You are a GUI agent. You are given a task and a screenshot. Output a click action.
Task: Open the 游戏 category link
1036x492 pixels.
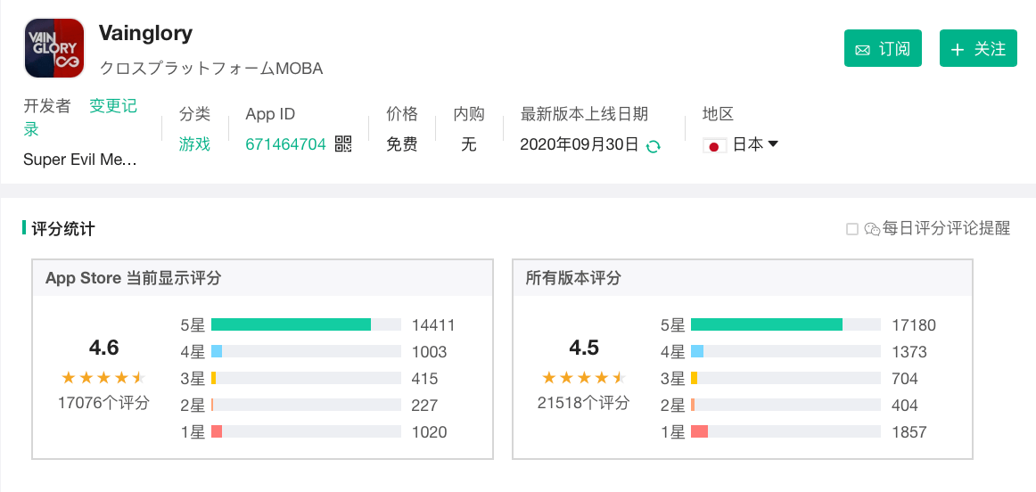[194, 144]
